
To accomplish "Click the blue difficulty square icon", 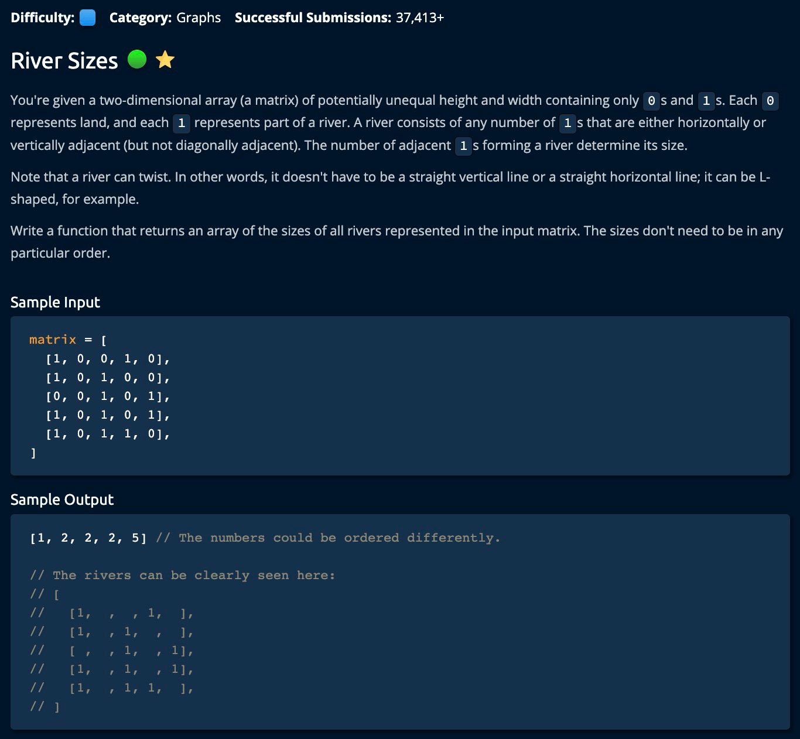I will tap(87, 18).
